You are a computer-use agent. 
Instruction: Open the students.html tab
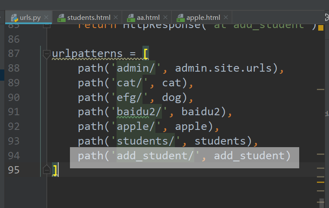(88, 17)
